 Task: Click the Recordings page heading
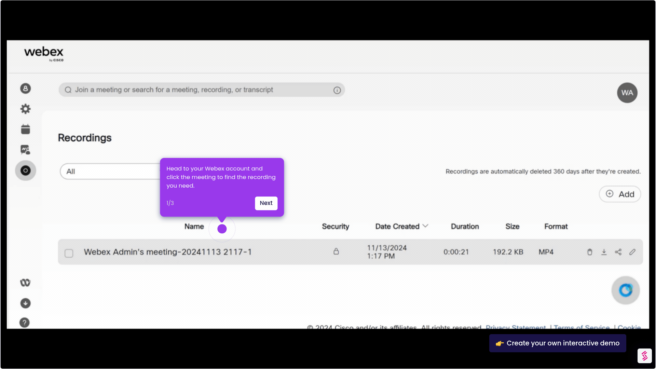click(x=85, y=138)
